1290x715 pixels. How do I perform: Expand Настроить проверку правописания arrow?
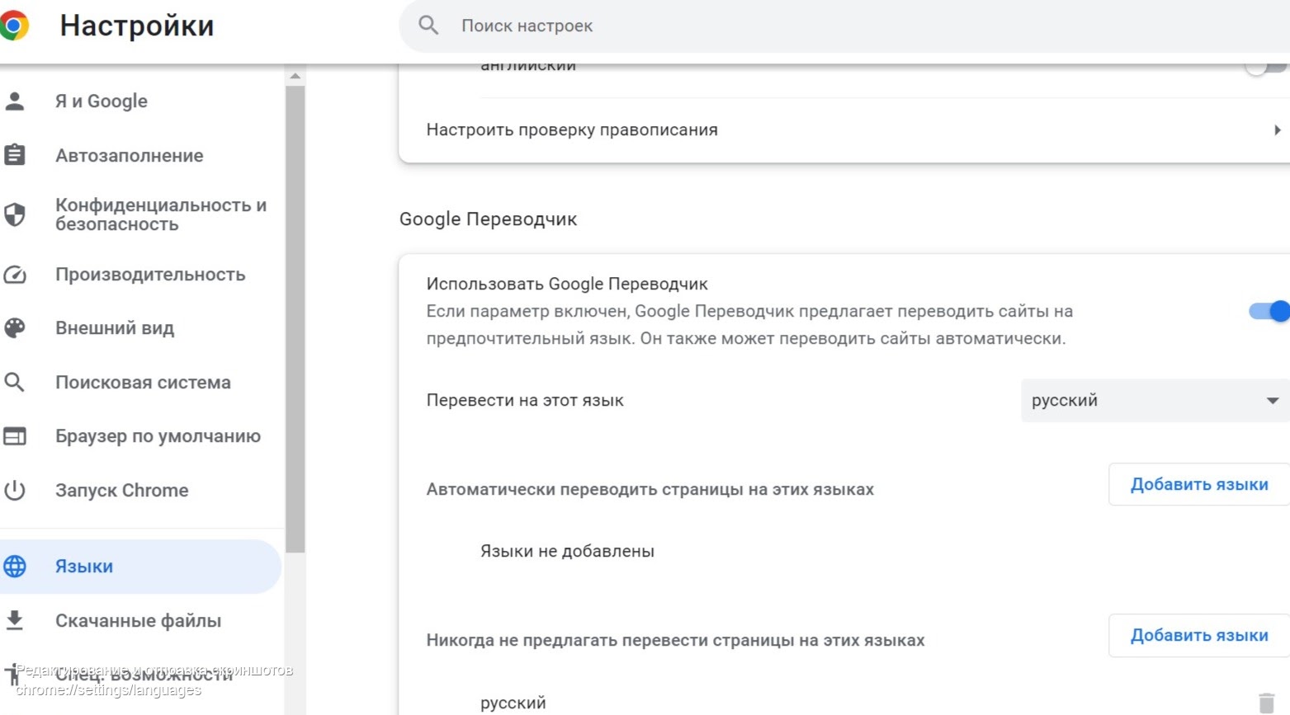pyautogui.click(x=1277, y=130)
